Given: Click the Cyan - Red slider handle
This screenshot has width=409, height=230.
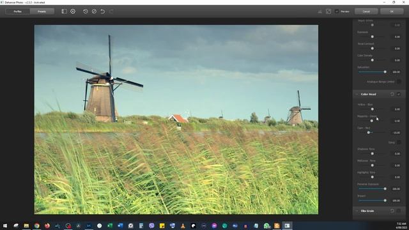Looking at the screenshot, I should point(368,133).
